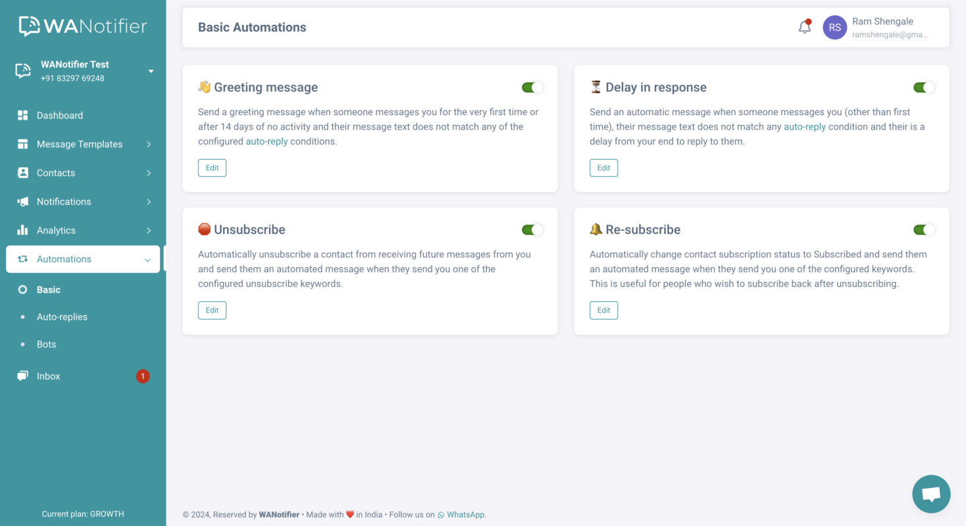Image resolution: width=966 pixels, height=526 pixels.
Task: Open Analytics with the bar chart icon
Action: coord(22,230)
